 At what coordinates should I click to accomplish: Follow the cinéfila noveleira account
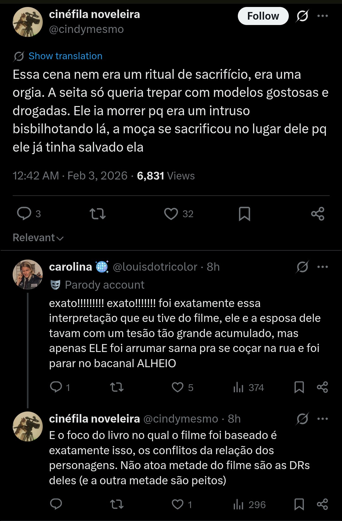coord(263,16)
